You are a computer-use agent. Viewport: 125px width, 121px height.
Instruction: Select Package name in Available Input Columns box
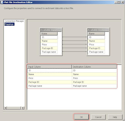point(49,52)
